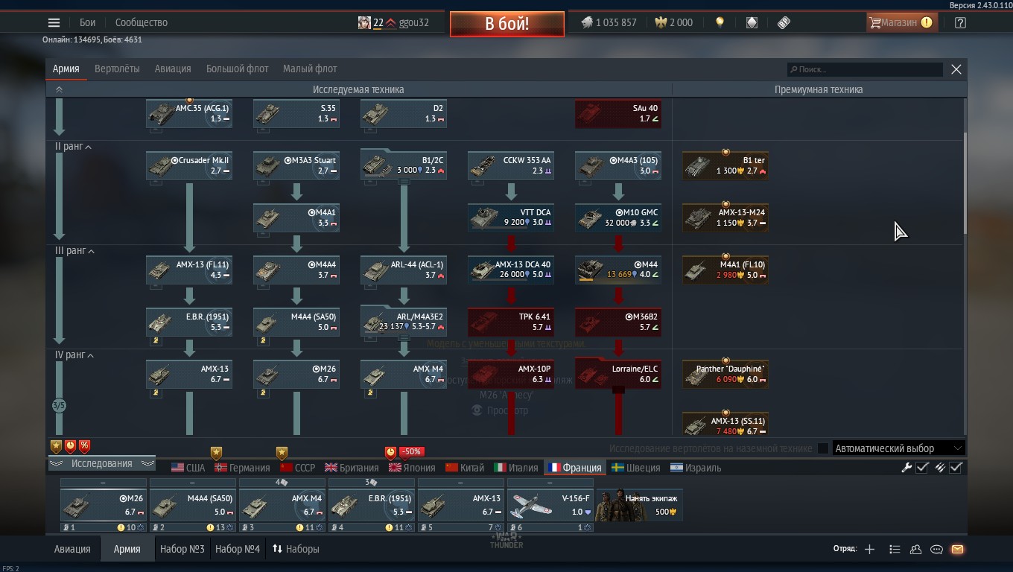Click the -50% discount badge over Япония
Viewport: 1013px width, 572px height.
pyautogui.click(x=412, y=451)
